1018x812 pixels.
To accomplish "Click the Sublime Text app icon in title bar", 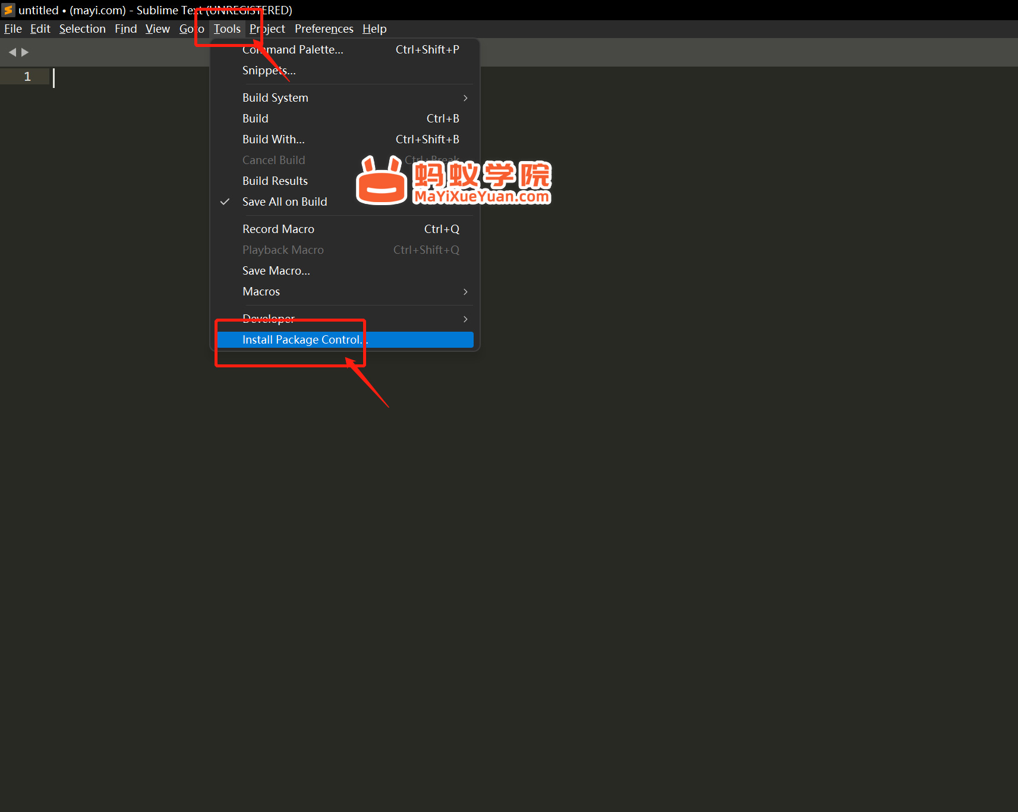I will coord(8,10).
